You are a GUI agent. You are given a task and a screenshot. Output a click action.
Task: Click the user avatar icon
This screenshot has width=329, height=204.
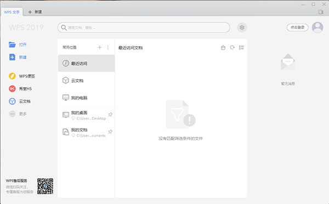click(x=317, y=27)
